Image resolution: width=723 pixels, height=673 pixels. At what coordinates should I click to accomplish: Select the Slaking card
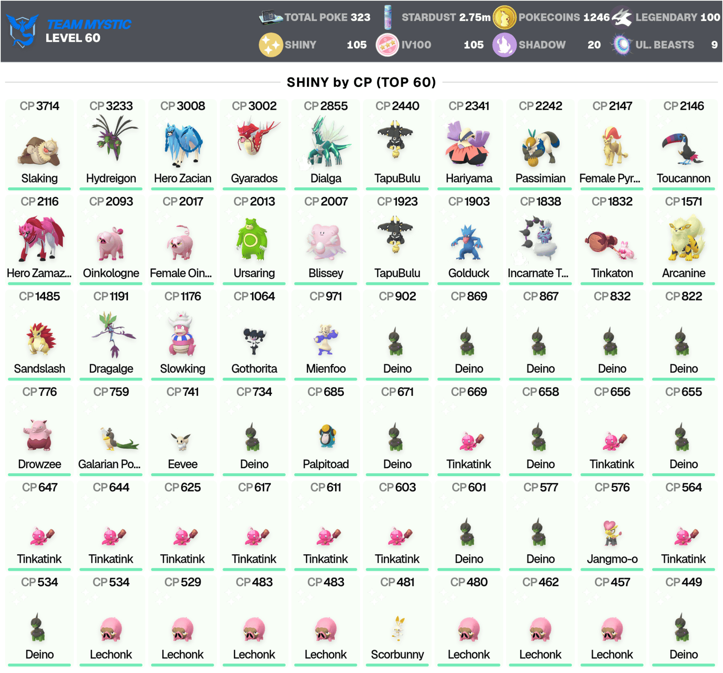point(40,144)
